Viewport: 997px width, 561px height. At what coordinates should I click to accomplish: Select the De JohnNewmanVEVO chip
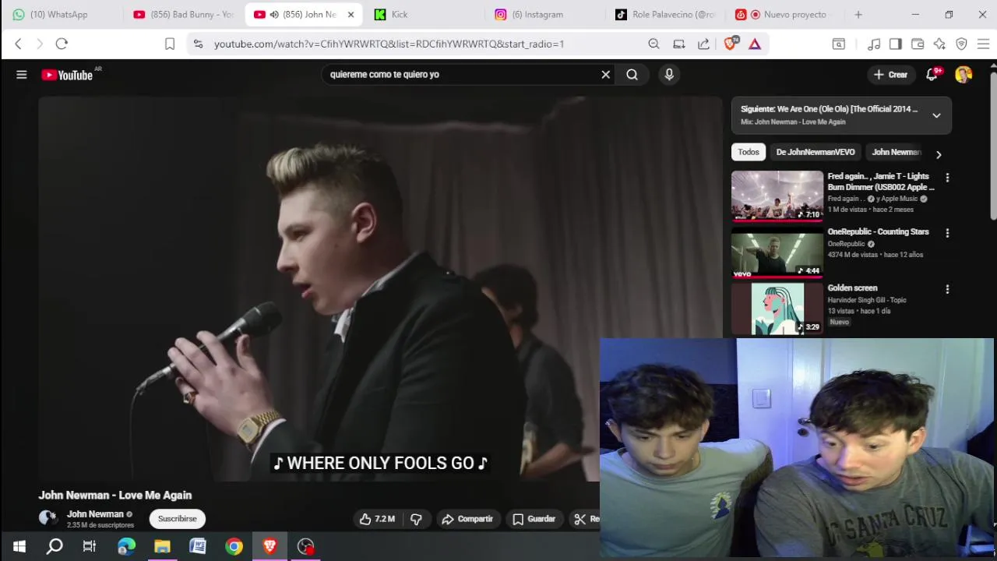click(x=816, y=152)
